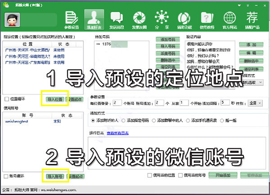Enable the 使用当前账号 checkbox
270x195 pixels.
pyautogui.click(x=180, y=175)
